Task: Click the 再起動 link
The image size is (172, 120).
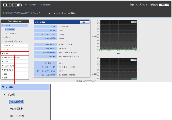Action: (154, 5)
